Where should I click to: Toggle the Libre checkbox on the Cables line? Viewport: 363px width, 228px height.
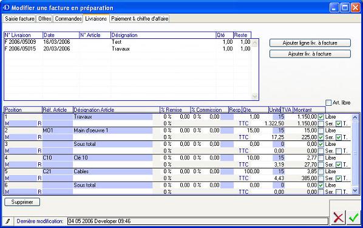pos(321,171)
